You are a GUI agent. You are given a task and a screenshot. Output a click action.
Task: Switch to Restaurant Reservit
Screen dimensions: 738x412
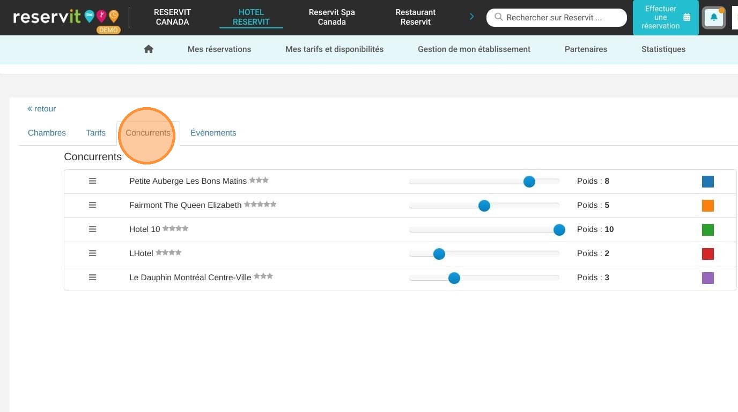416,17
